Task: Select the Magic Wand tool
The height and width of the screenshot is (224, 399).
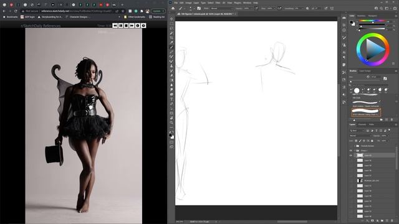Action: tap(171, 33)
